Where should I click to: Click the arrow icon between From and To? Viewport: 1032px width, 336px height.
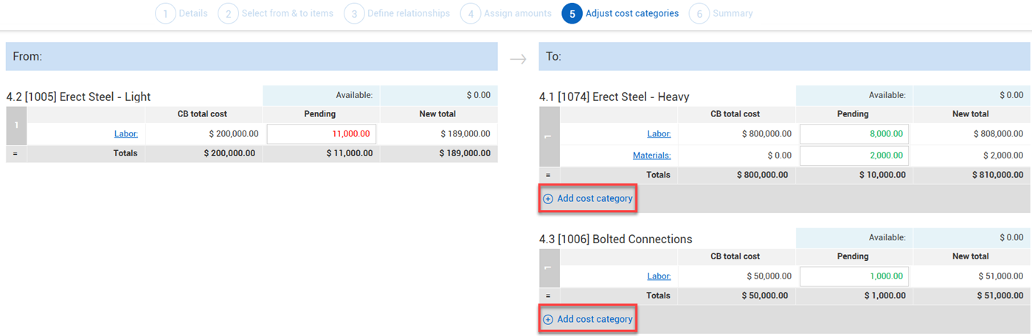(x=518, y=59)
